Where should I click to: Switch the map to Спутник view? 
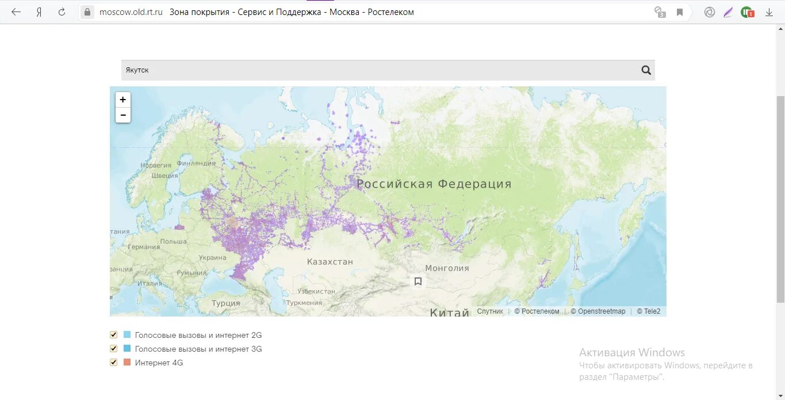tap(490, 311)
